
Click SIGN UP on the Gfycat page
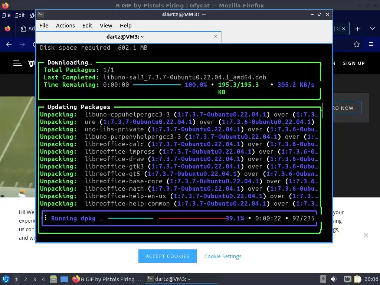(354, 63)
